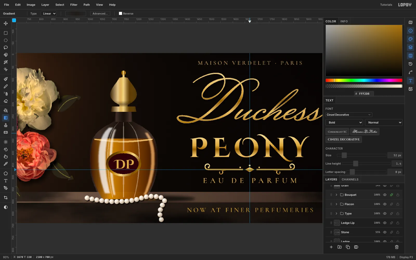Switch to the Info tab
The height and width of the screenshot is (260, 416).
(x=344, y=21)
